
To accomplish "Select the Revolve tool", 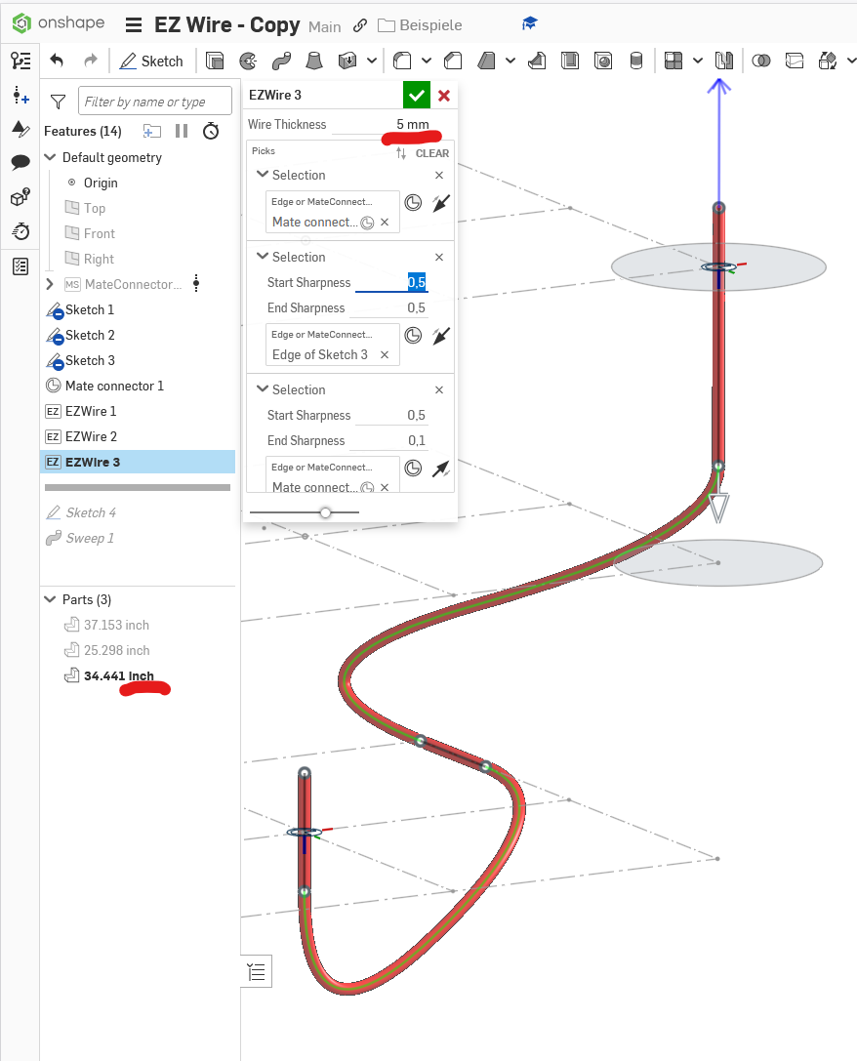I will tap(248, 61).
